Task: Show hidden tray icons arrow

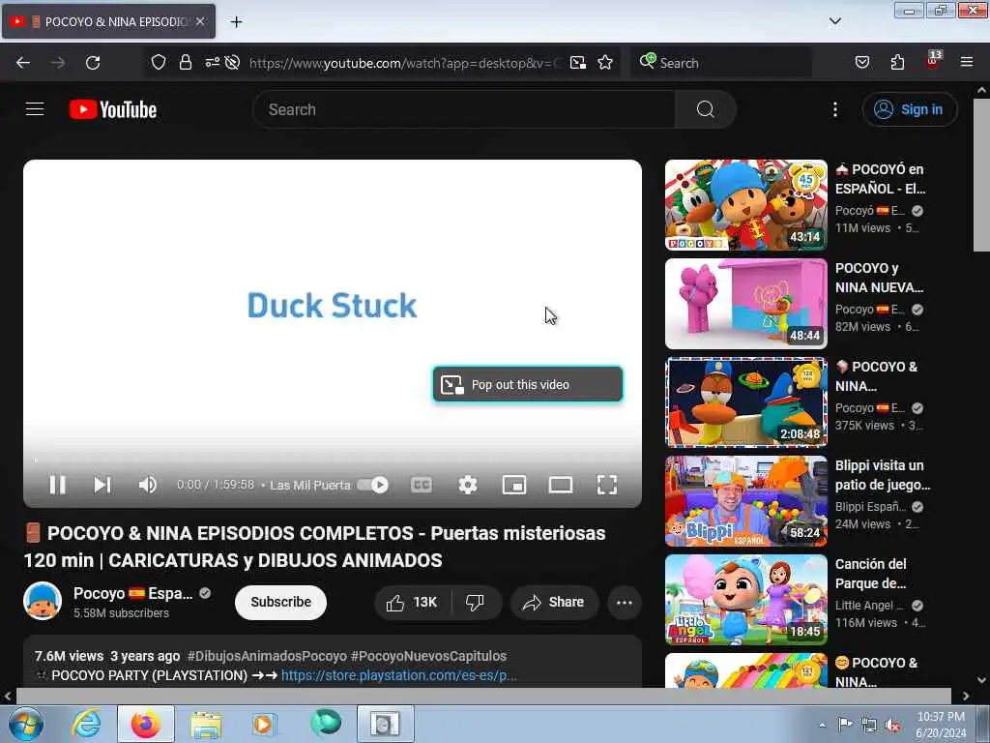Action: [822, 725]
